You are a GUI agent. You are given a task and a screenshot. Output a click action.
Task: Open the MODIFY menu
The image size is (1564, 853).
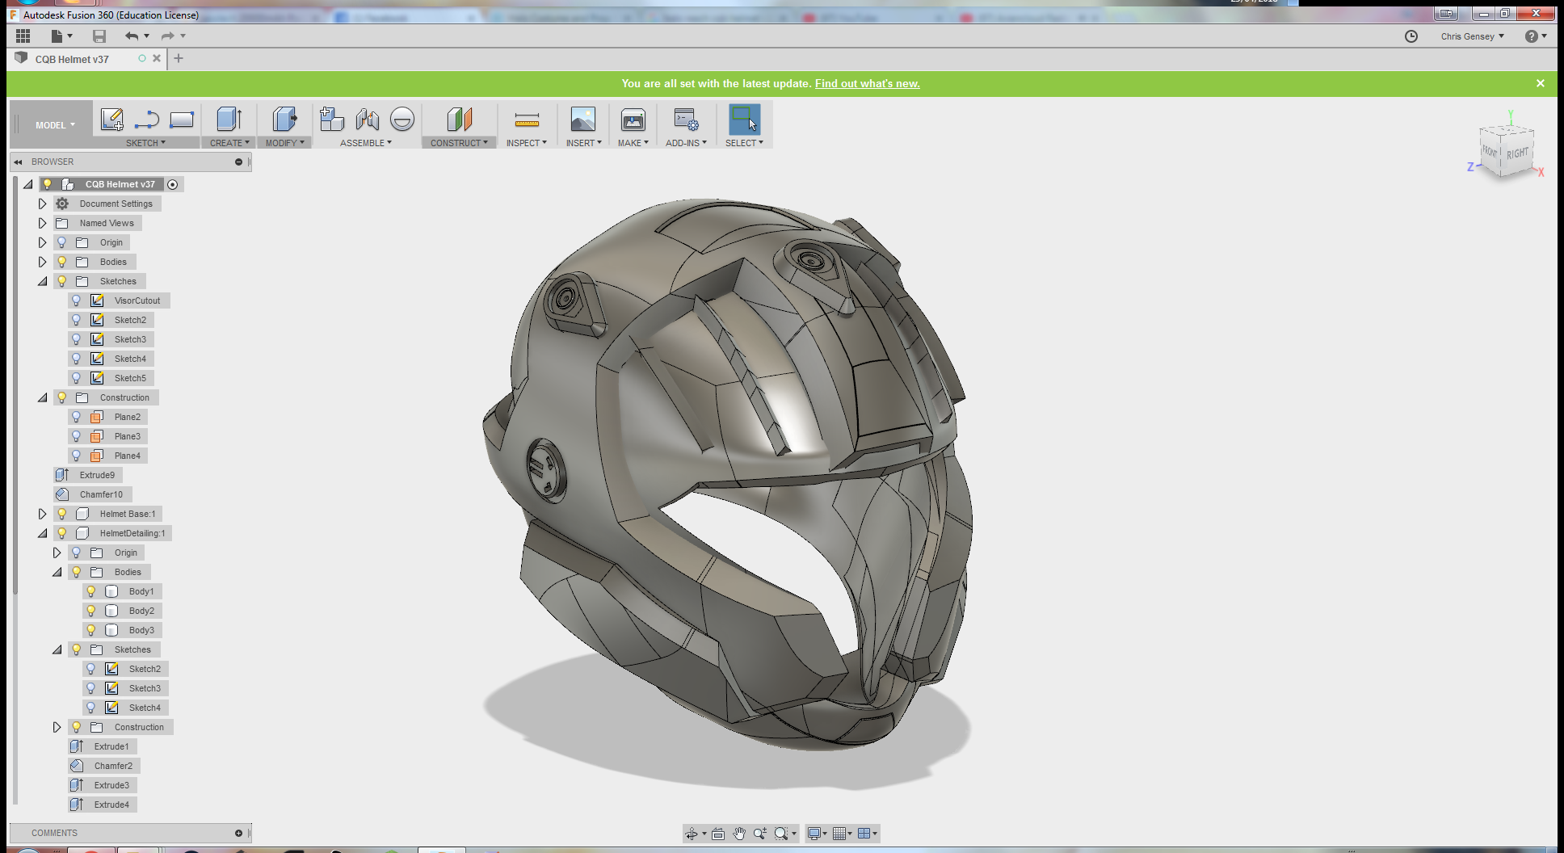click(x=284, y=143)
